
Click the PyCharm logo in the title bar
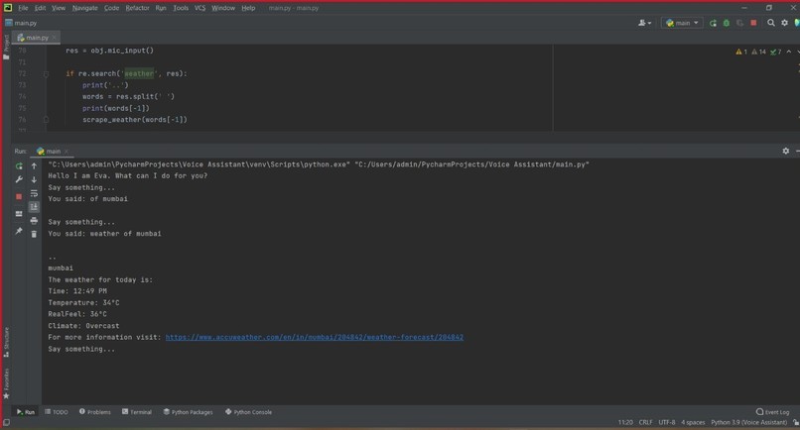tap(8, 8)
